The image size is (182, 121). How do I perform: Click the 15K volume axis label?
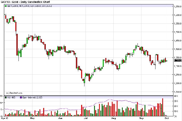pyautogui.click(x=2, y=96)
